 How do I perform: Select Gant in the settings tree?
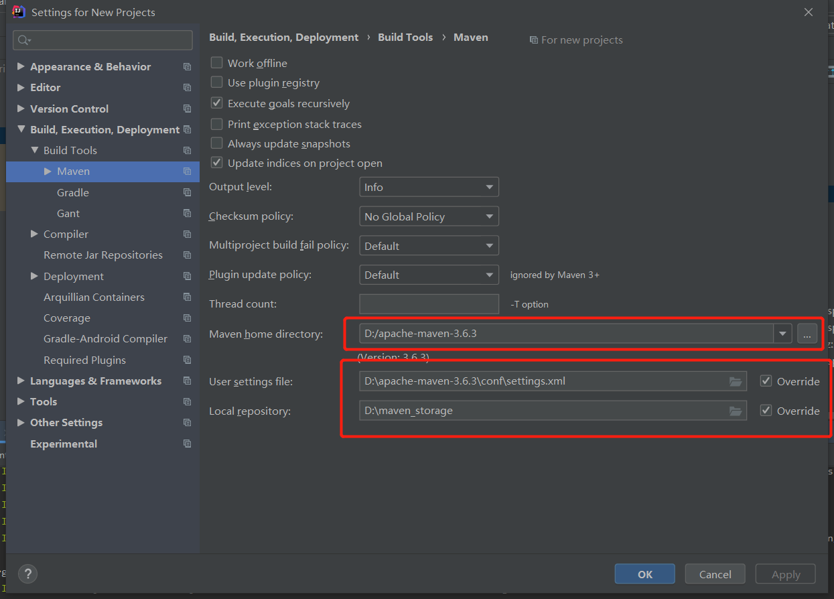68,213
